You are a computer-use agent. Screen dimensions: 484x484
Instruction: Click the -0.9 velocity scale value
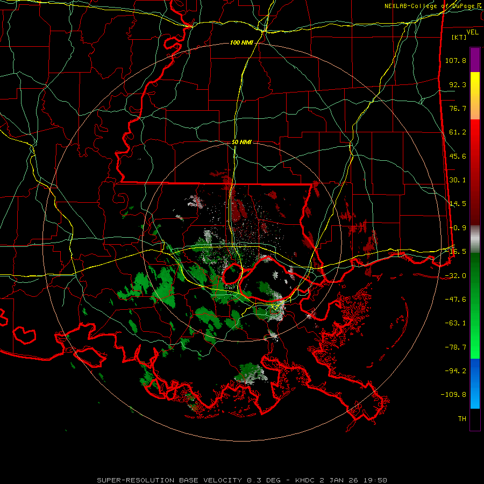[x=458, y=228]
